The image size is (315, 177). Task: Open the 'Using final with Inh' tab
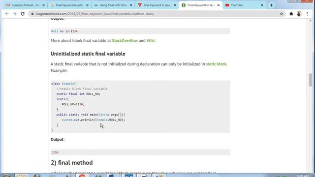(x=113, y=5)
